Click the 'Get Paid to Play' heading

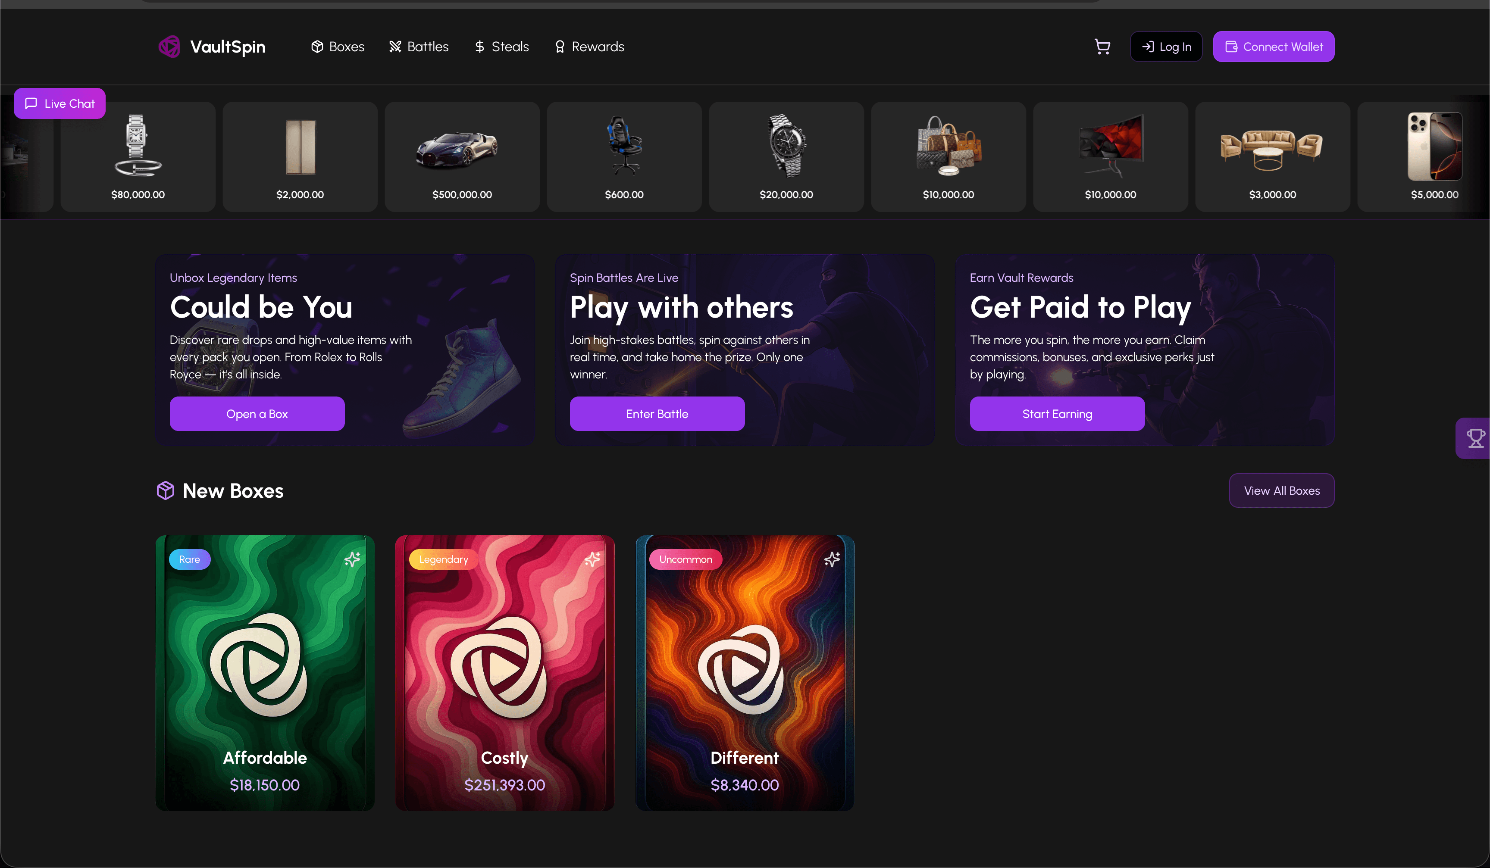(1081, 307)
